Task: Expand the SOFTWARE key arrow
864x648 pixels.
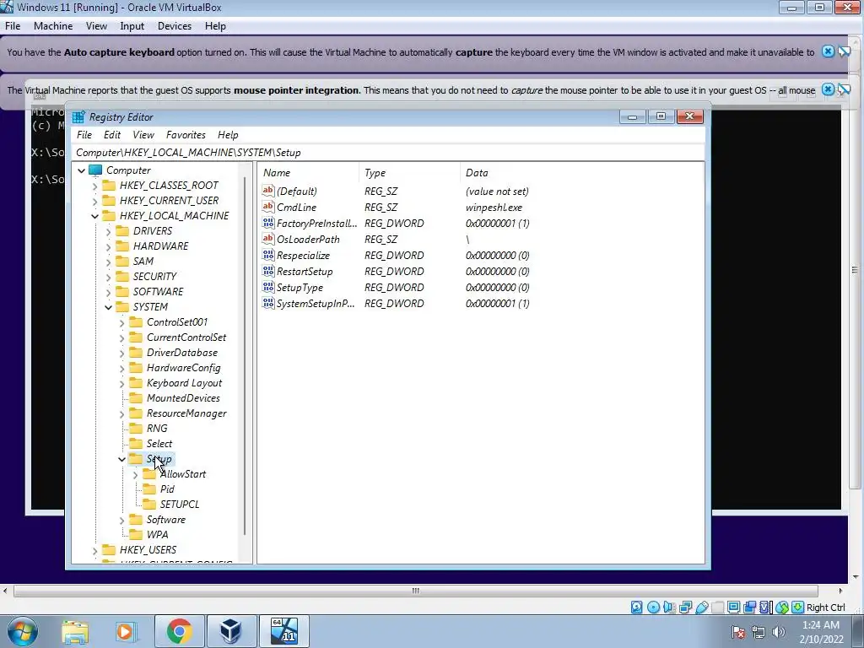Action: pos(109,292)
